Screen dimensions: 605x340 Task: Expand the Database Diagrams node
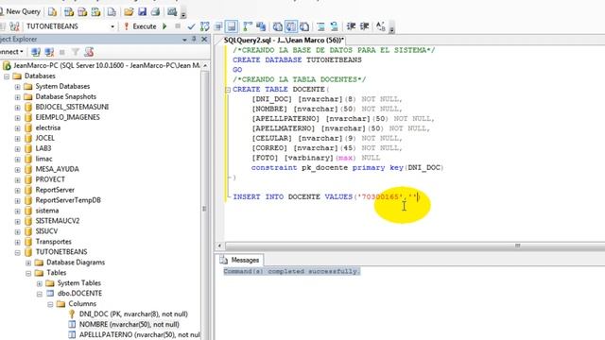[28, 263]
